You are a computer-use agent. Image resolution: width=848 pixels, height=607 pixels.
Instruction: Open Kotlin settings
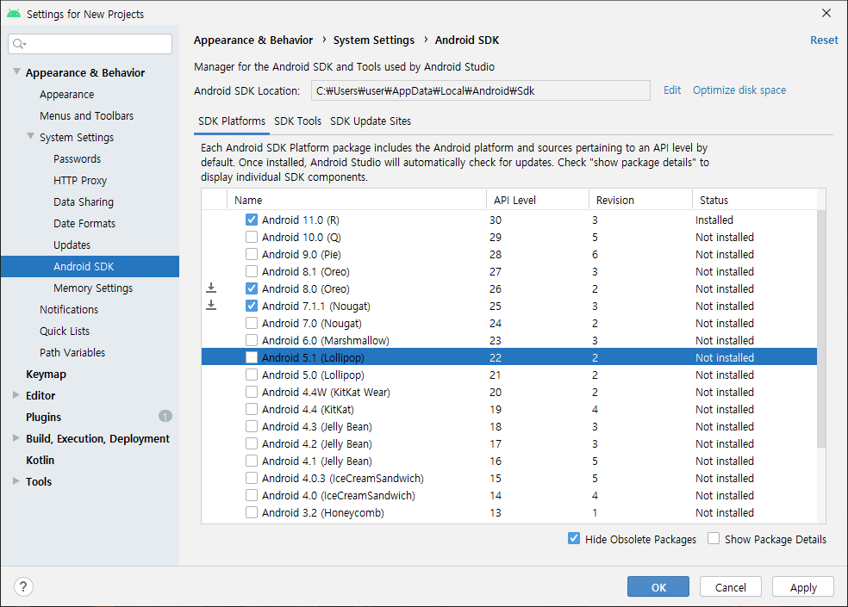click(x=40, y=460)
